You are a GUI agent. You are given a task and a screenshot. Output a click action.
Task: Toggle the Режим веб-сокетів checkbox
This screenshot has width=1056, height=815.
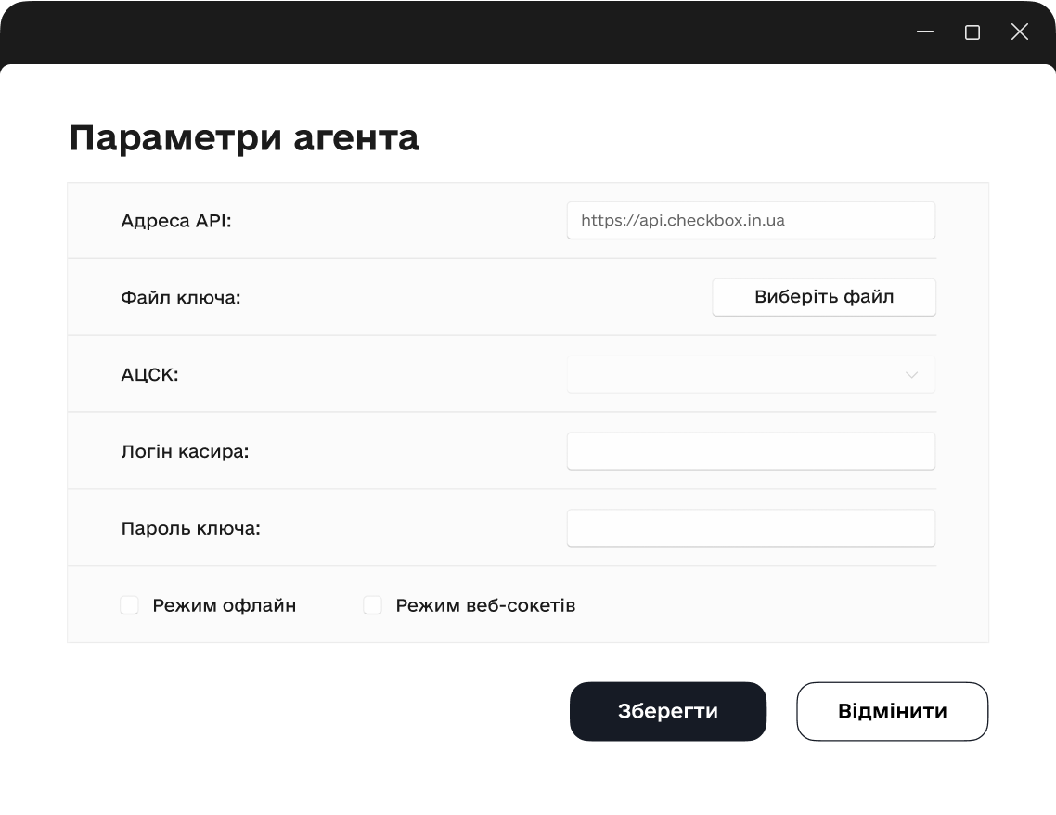(x=373, y=605)
